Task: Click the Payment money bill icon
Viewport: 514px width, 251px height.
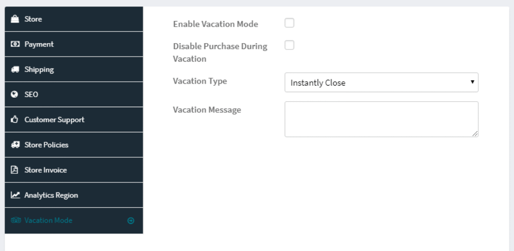Action: pyautogui.click(x=15, y=44)
